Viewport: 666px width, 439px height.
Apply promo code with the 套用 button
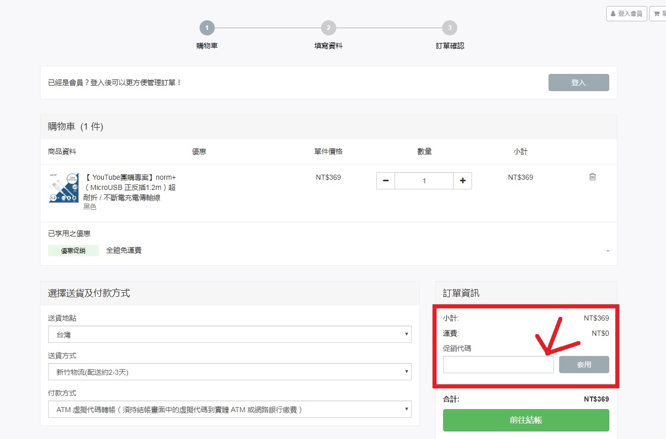click(583, 365)
